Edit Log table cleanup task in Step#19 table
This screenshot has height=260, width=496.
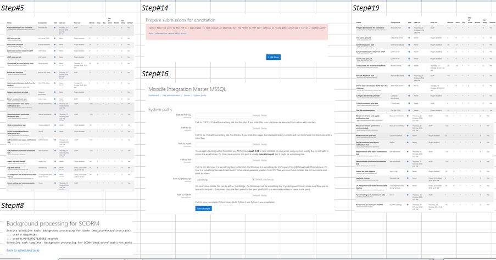point(409,178)
